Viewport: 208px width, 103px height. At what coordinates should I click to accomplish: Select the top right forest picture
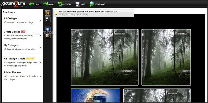166,57
